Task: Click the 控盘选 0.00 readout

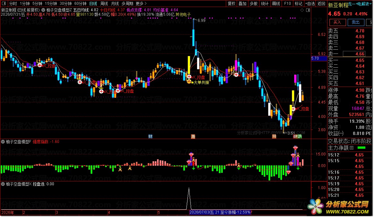Action: [43, 184]
